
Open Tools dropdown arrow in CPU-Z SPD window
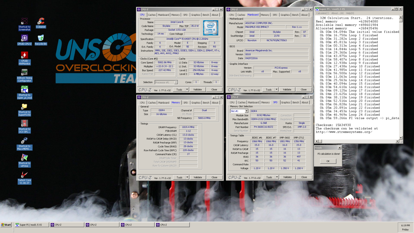pos(277,177)
